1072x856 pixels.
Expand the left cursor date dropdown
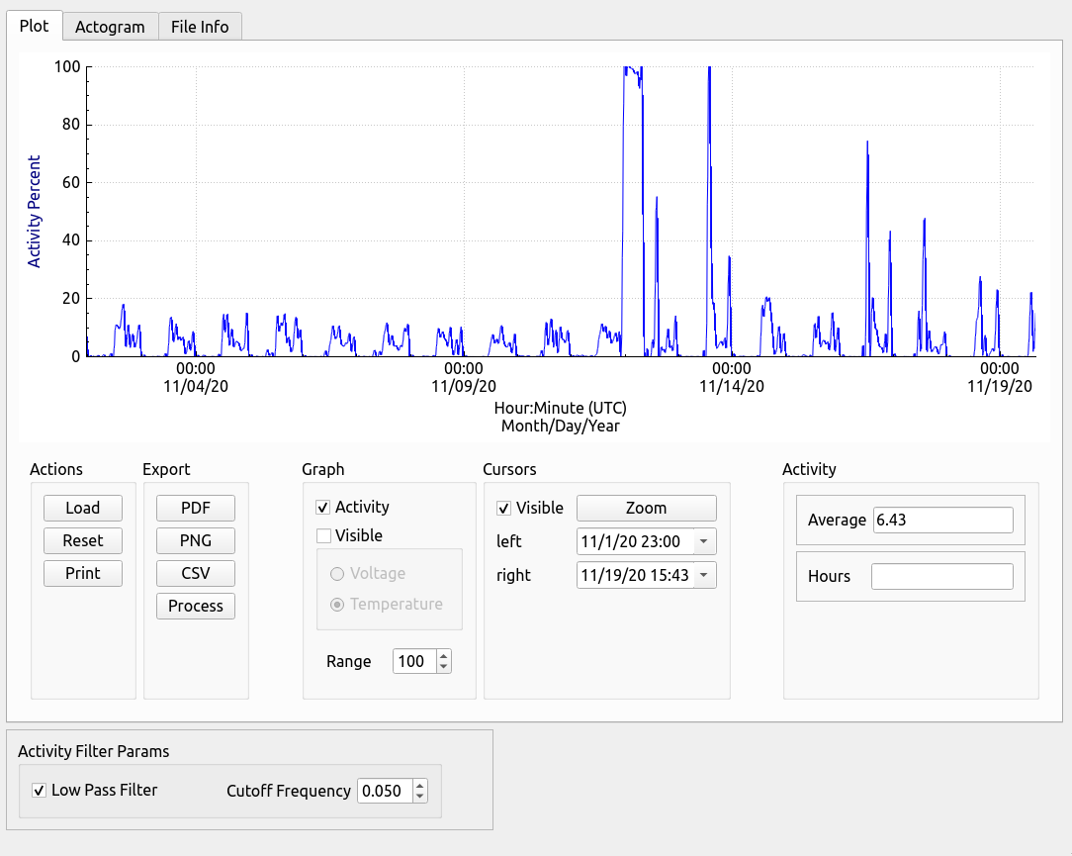pyautogui.click(x=704, y=541)
